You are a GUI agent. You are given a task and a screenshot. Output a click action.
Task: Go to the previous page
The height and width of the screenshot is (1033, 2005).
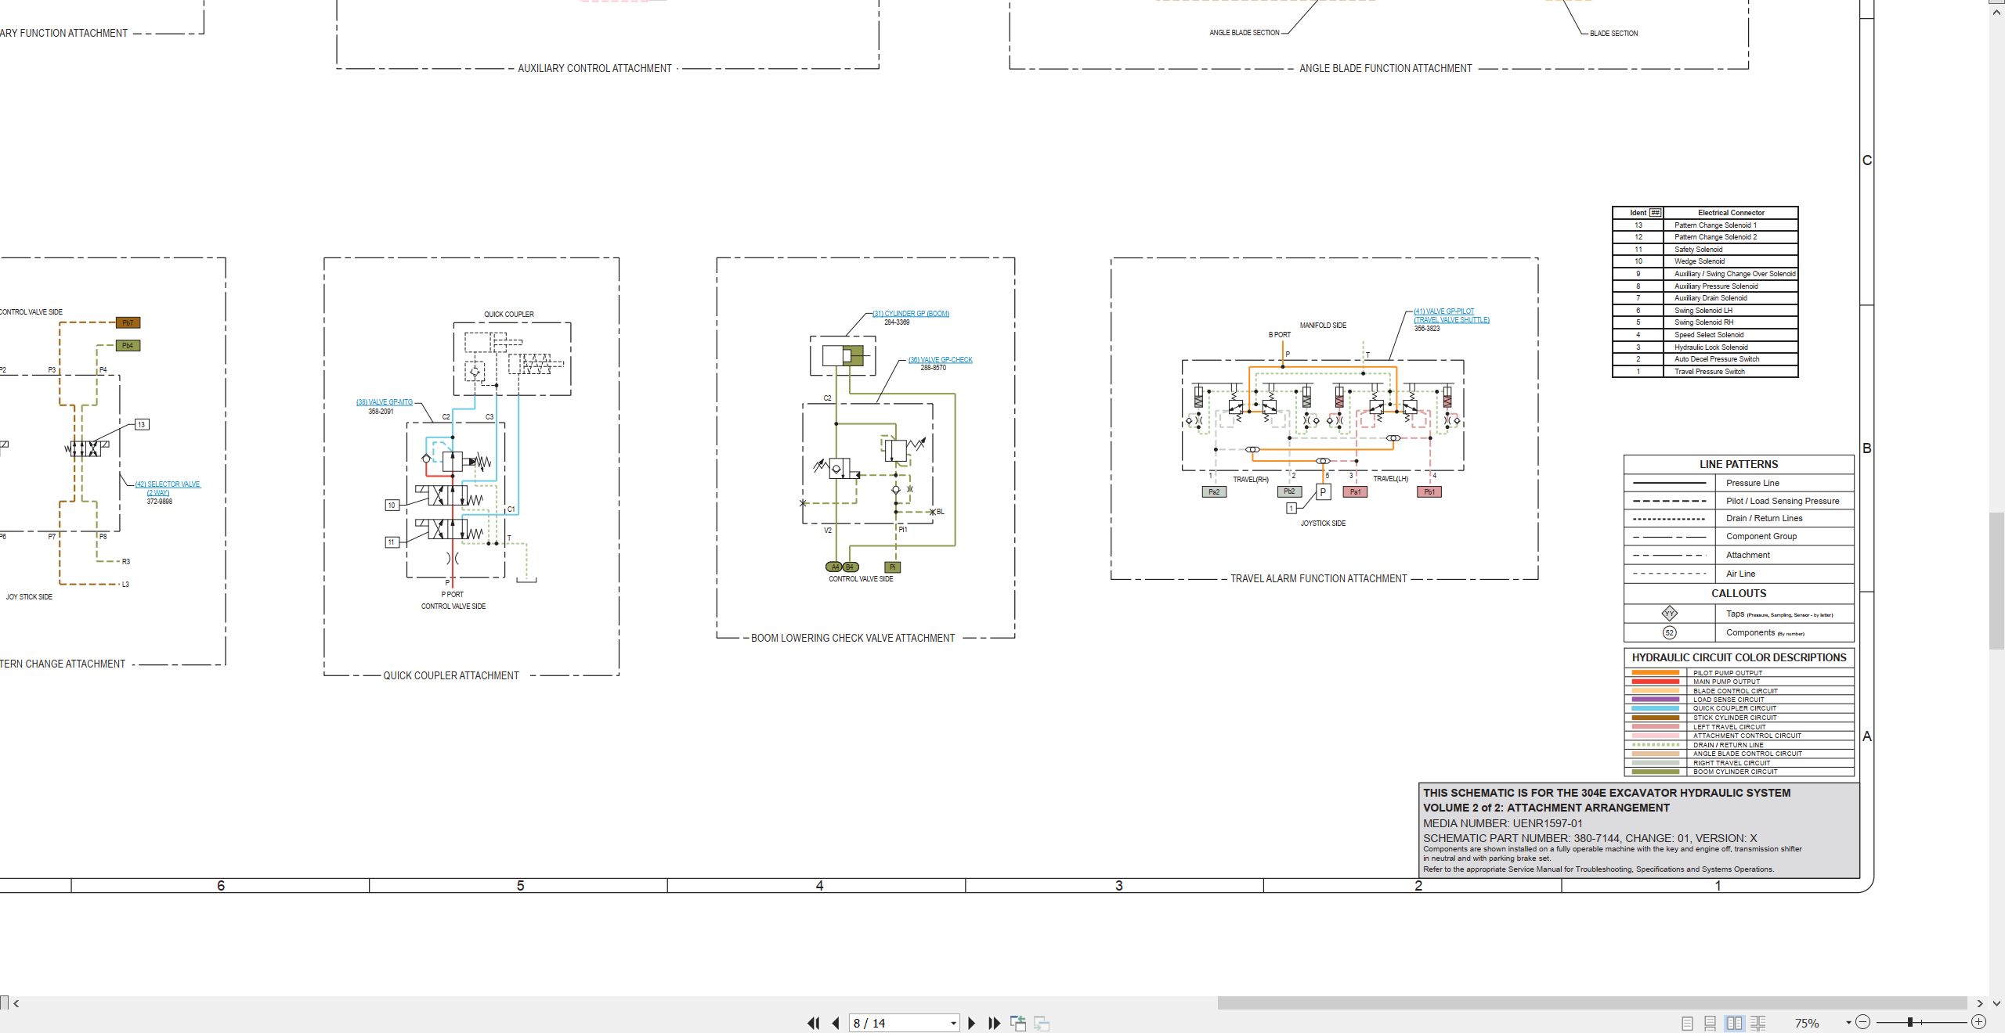pos(836,1023)
